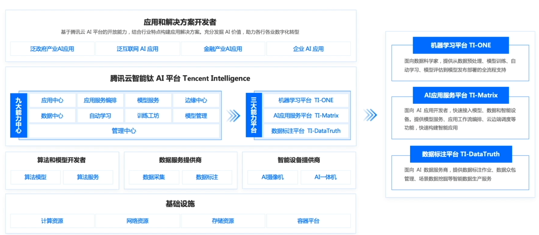This screenshot has width=539, height=235.
Task: Click the description beginning 面向 AI 数据服务商
Action: (x=460, y=174)
